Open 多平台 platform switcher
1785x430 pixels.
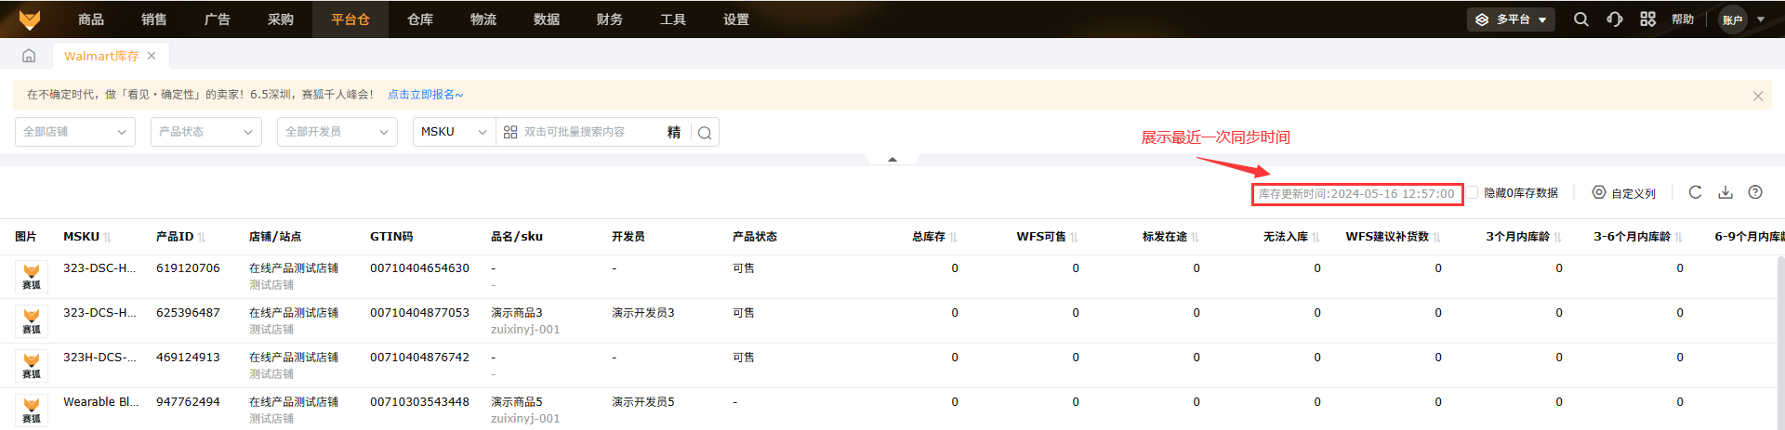(x=1511, y=20)
